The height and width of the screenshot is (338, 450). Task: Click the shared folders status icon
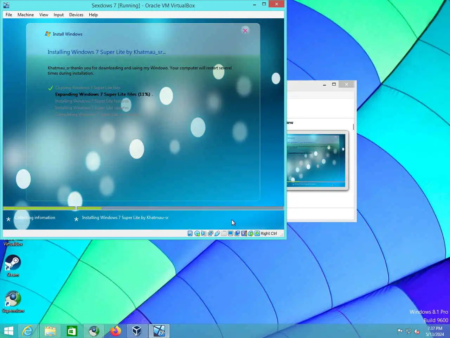point(224,233)
